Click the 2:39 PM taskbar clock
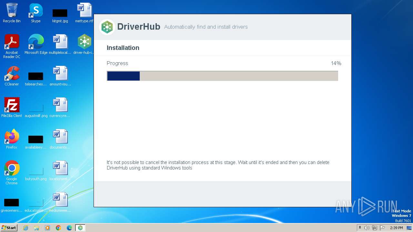The height and width of the screenshot is (232, 413). click(x=396, y=228)
